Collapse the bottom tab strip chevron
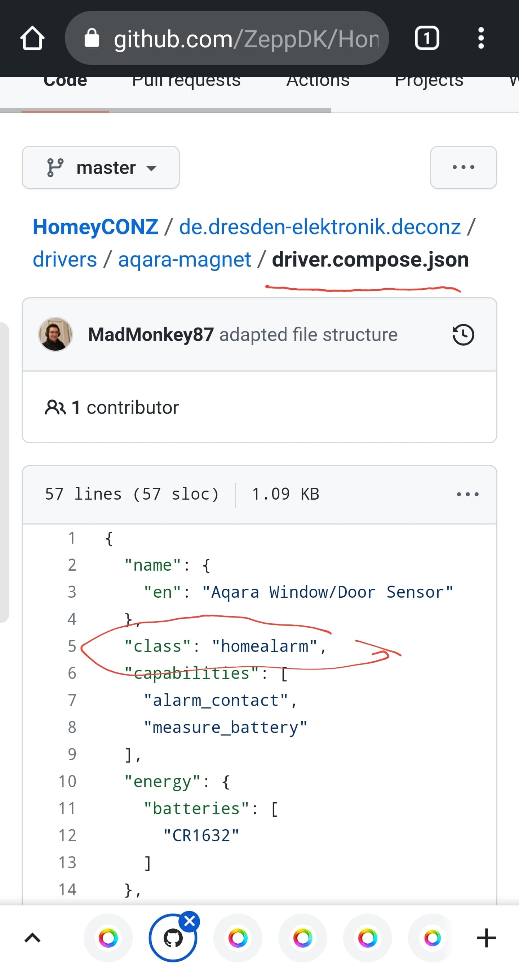 pyautogui.click(x=32, y=938)
